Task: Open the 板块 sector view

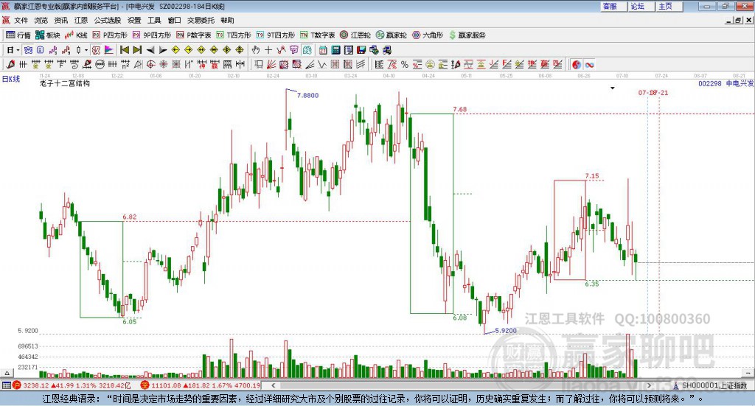Action: [48, 35]
